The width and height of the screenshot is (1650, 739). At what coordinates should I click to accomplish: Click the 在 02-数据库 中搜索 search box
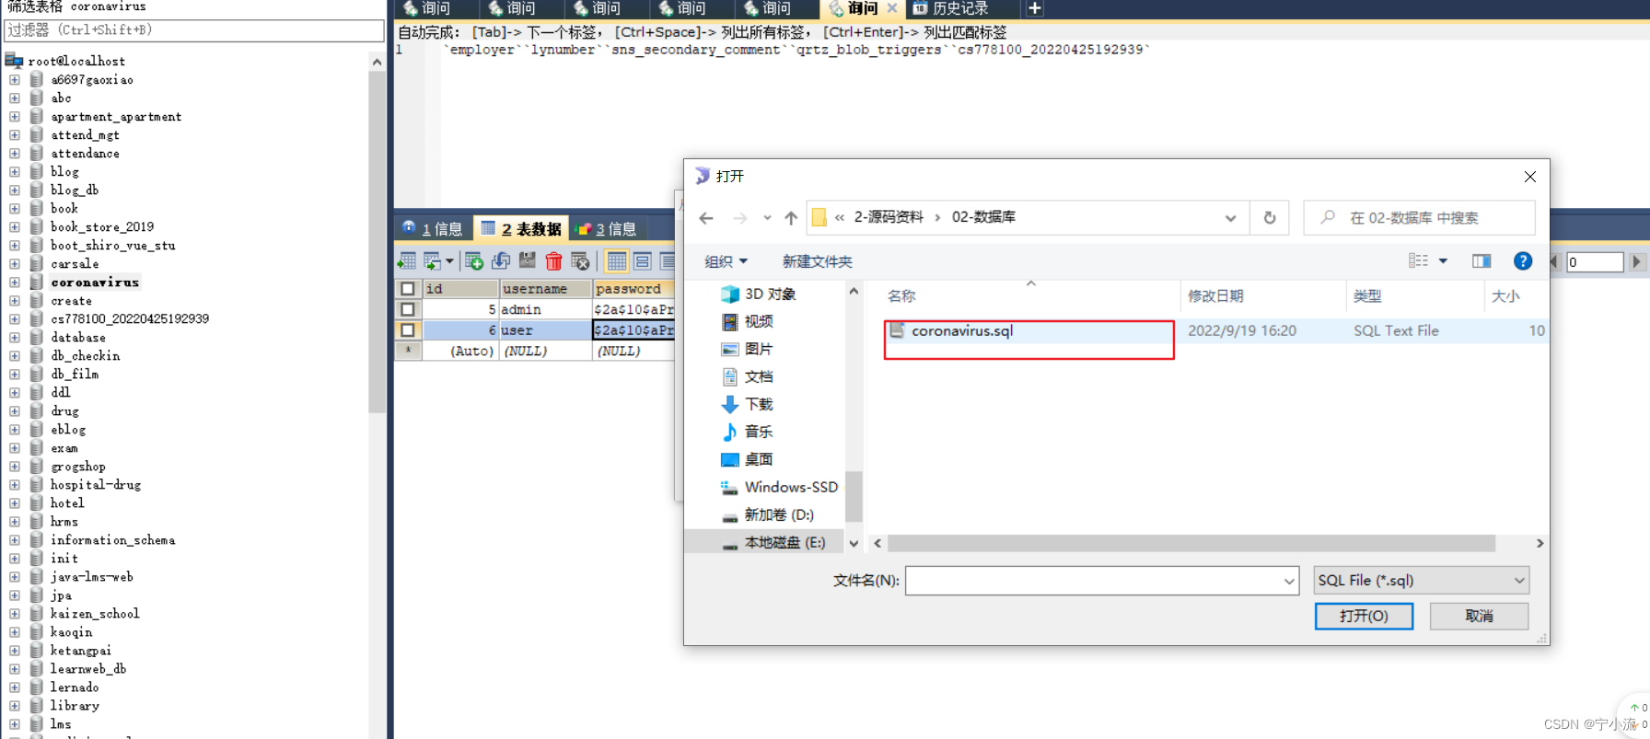[x=1419, y=218]
